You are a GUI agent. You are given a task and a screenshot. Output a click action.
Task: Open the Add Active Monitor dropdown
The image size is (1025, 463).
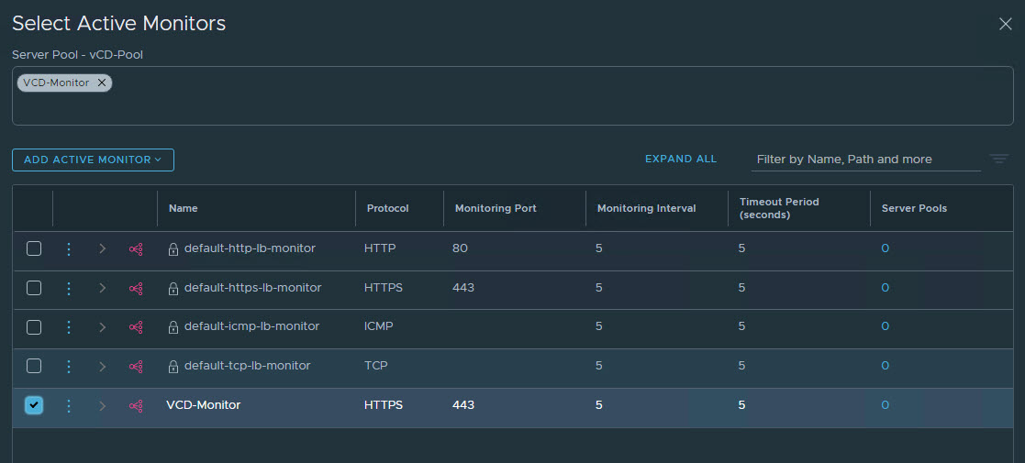pos(93,160)
